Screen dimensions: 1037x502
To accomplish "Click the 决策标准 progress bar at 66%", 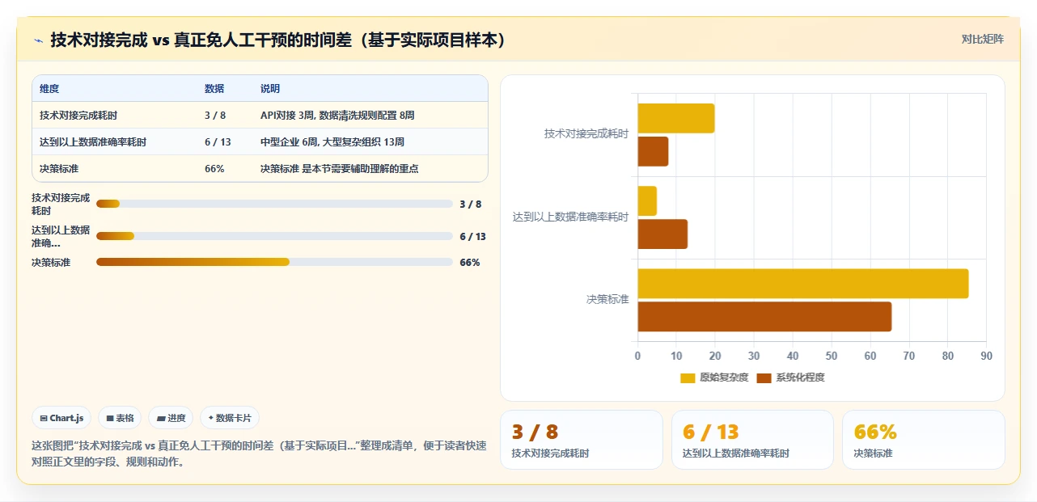I will coord(274,262).
